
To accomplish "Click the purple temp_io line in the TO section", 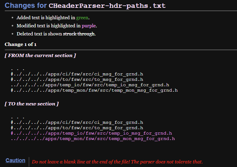I will pos(91,133).
